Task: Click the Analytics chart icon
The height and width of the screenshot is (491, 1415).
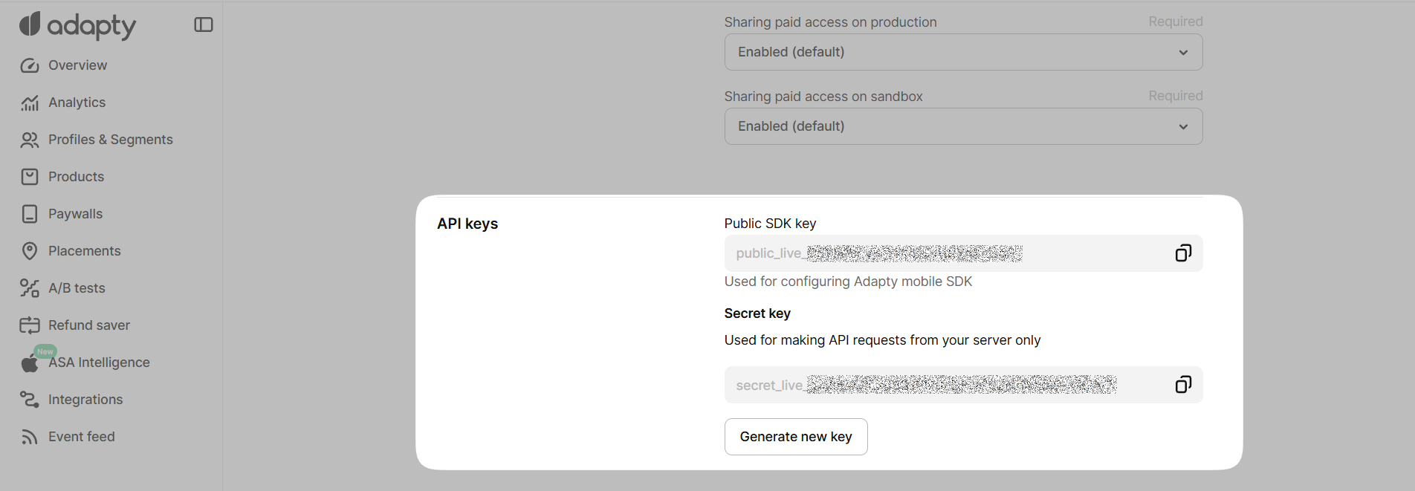Action: [30, 103]
